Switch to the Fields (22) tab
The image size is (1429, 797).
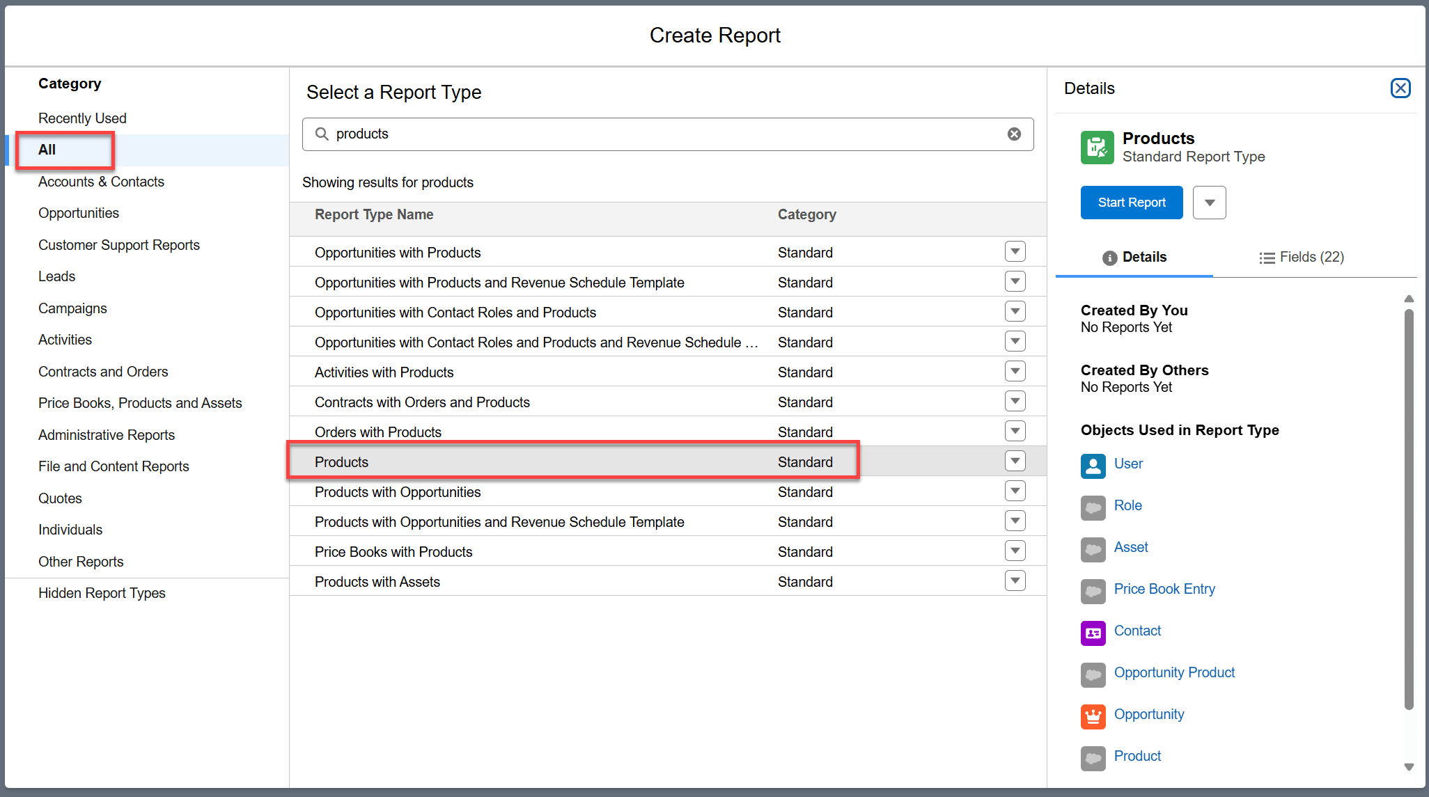click(x=1302, y=258)
